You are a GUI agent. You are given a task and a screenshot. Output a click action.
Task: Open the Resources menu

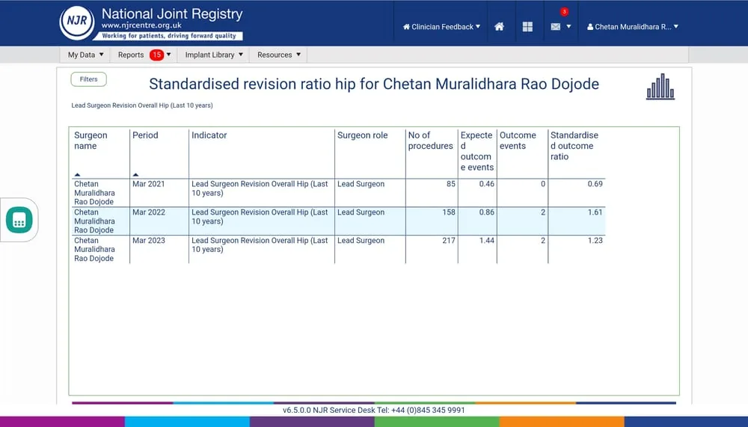tap(278, 55)
